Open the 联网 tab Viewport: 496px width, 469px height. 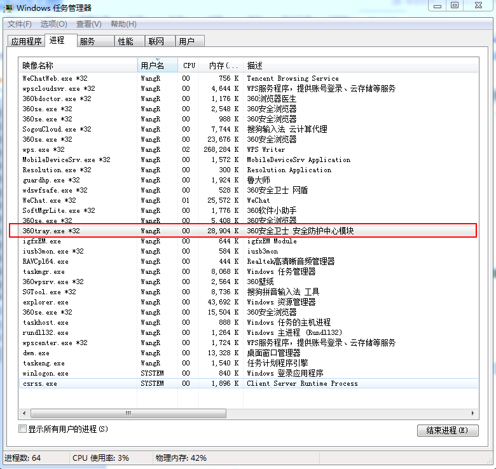pyautogui.click(x=156, y=41)
